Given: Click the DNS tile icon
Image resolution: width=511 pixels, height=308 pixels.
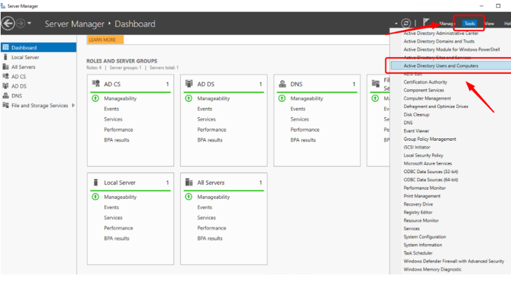Looking at the screenshot, I should [282, 84].
